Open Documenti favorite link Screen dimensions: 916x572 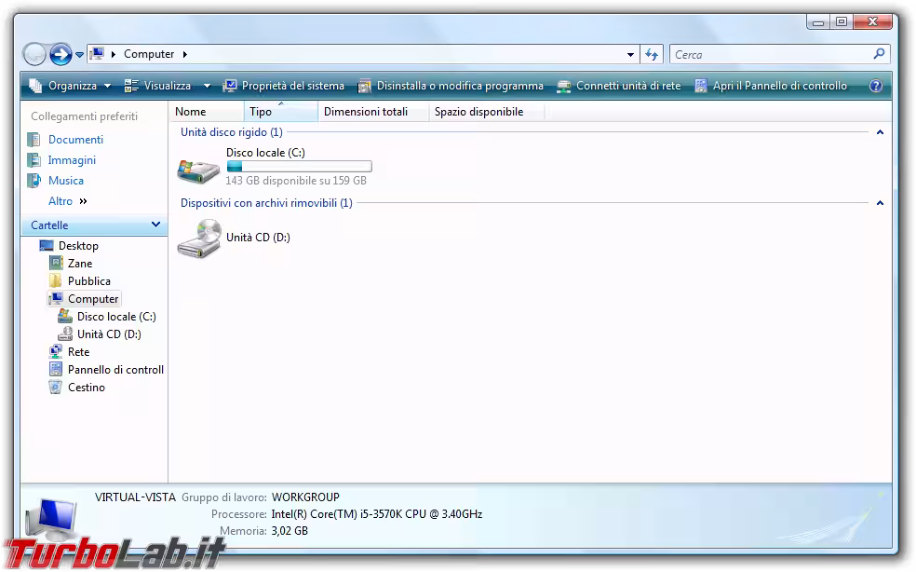pyautogui.click(x=75, y=140)
